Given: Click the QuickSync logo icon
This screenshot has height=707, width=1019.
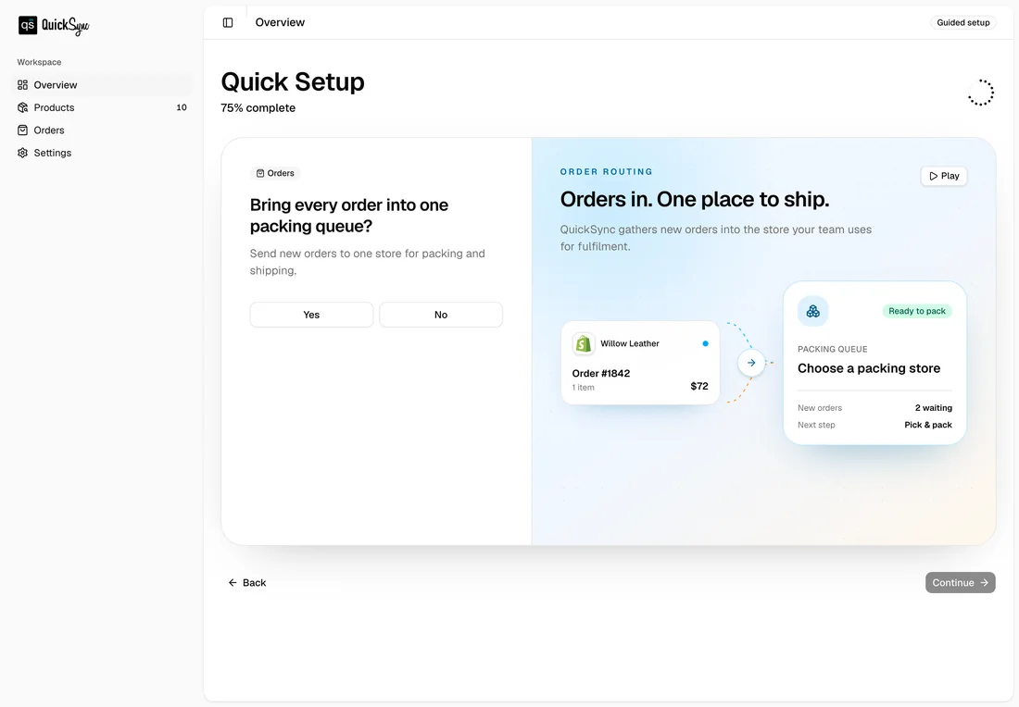Looking at the screenshot, I should [x=27, y=25].
